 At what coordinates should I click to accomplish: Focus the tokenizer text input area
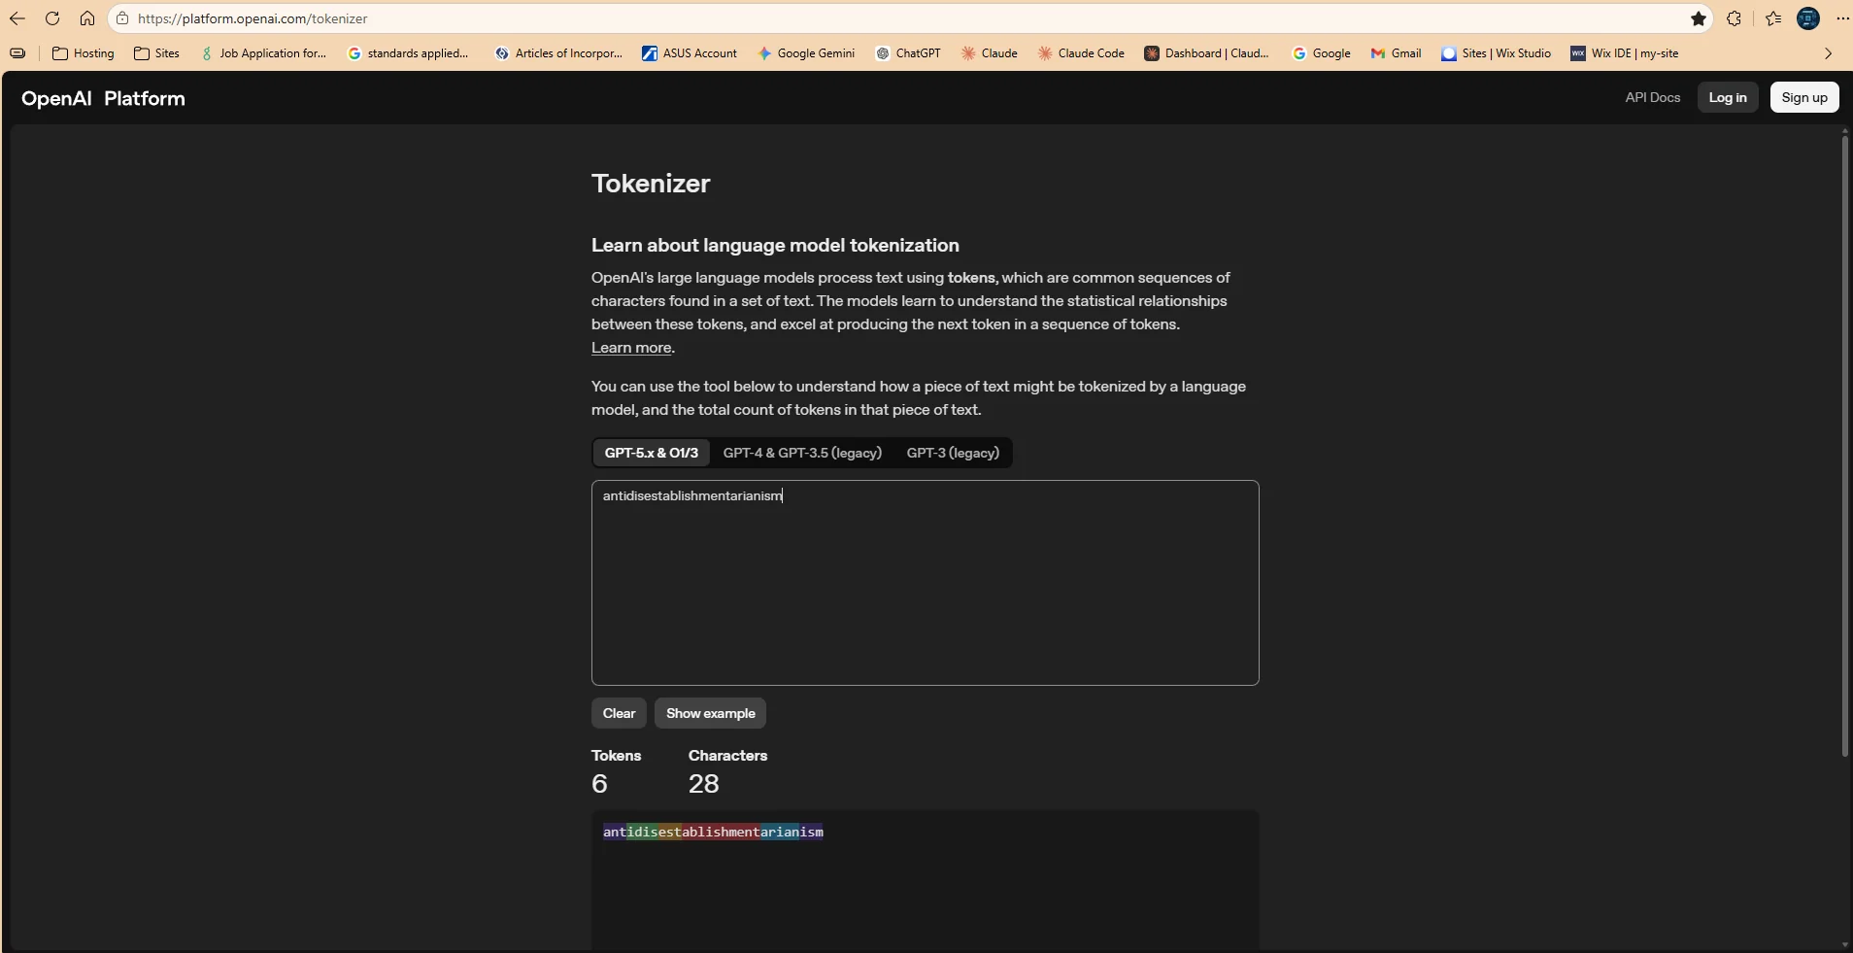coord(925,583)
